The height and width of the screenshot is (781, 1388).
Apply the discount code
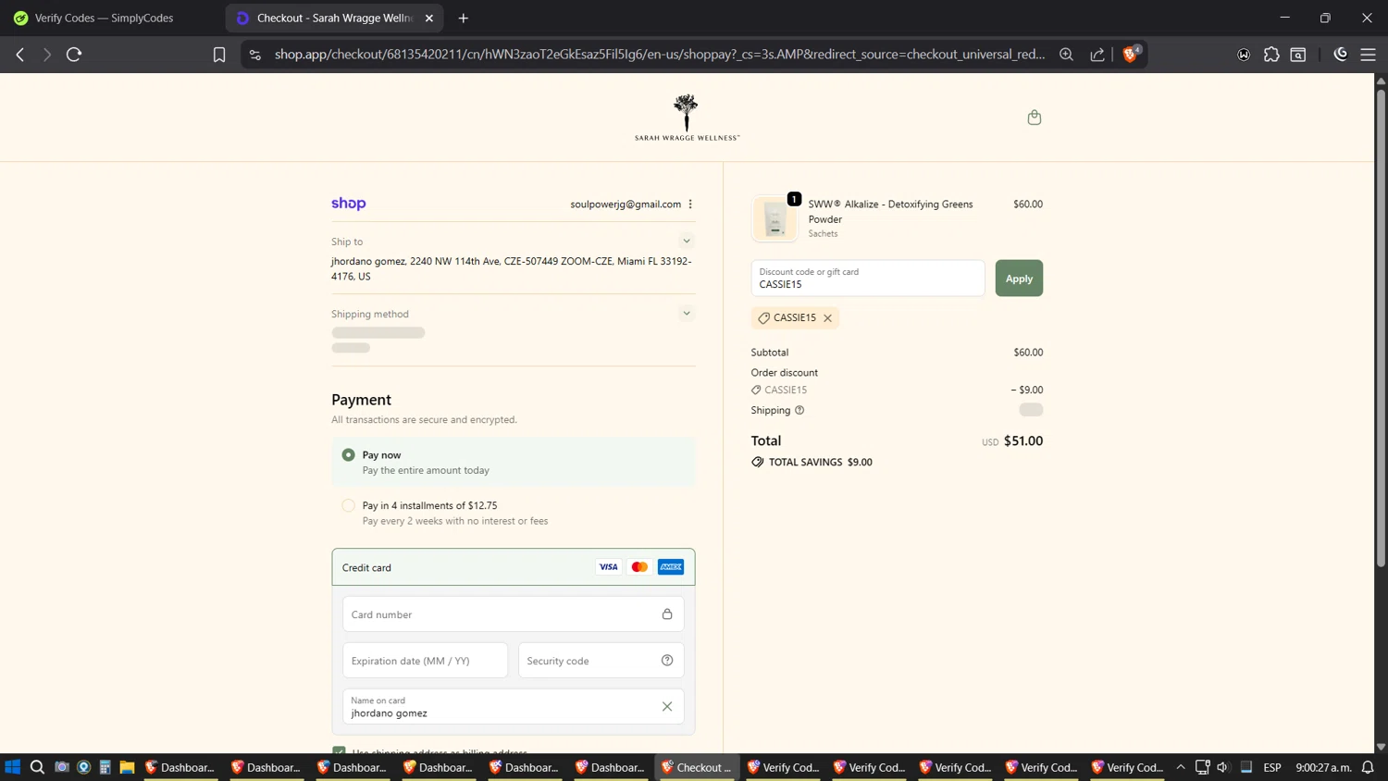point(1019,279)
